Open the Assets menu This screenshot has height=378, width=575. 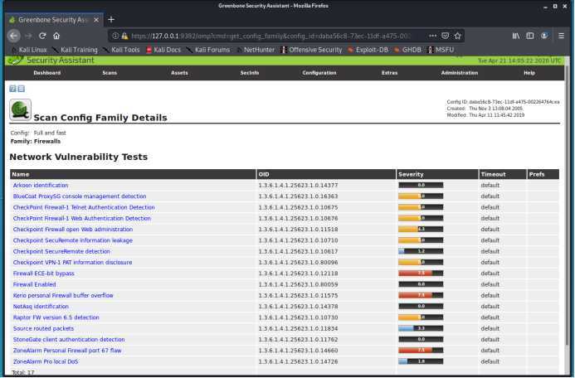point(179,73)
